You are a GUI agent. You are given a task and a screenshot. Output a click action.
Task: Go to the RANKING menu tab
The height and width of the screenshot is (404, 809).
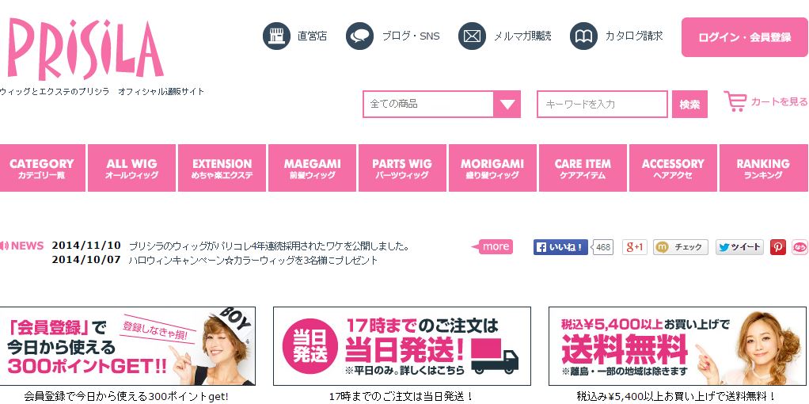(763, 168)
